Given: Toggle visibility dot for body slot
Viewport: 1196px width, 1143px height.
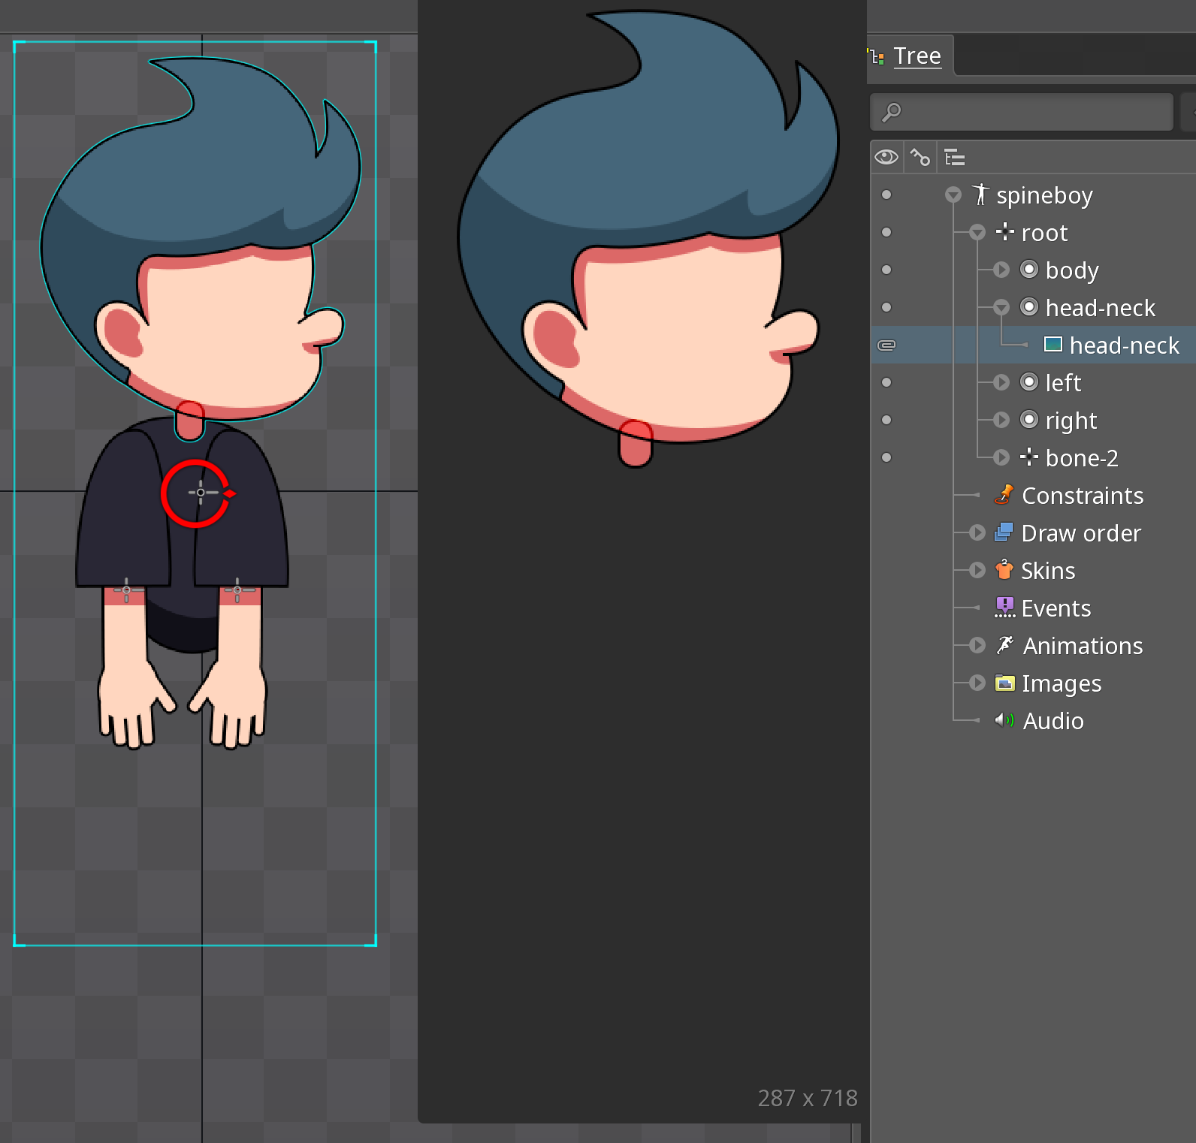Looking at the screenshot, I should pyautogui.click(x=886, y=270).
